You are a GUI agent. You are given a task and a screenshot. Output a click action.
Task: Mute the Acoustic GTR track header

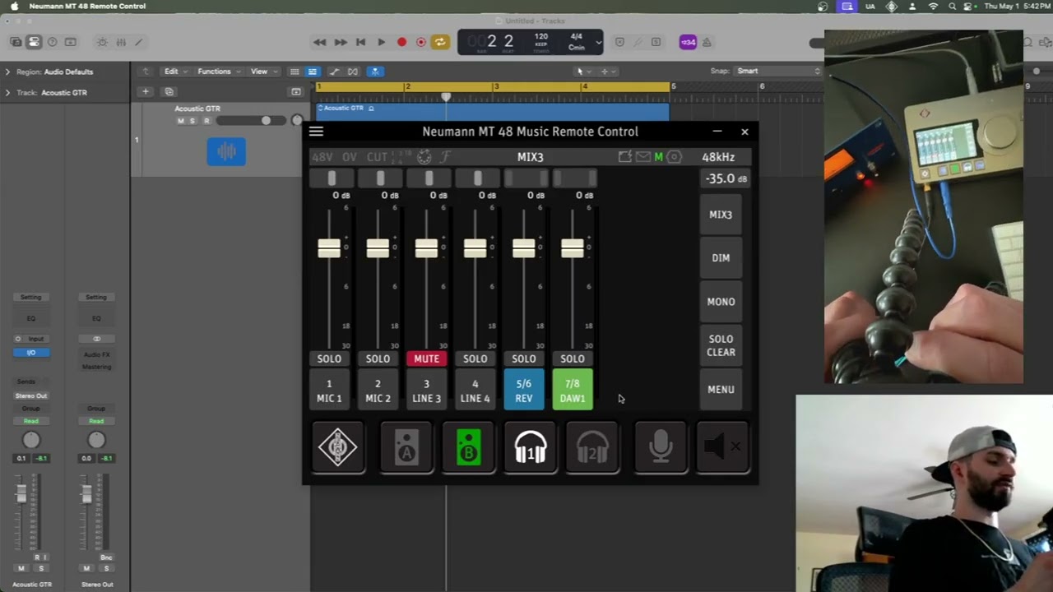[x=181, y=121]
